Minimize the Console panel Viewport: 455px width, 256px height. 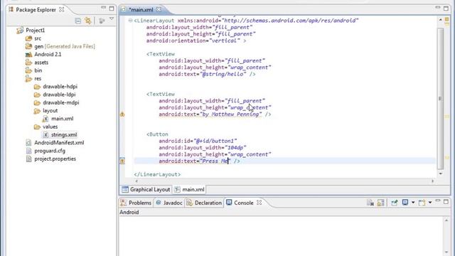tap(438, 201)
